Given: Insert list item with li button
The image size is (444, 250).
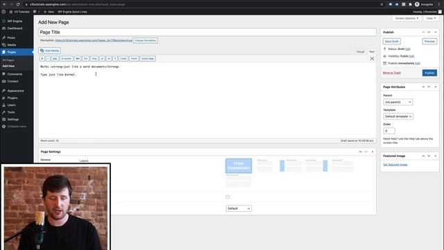Looking at the screenshot, I should (x=115, y=58).
